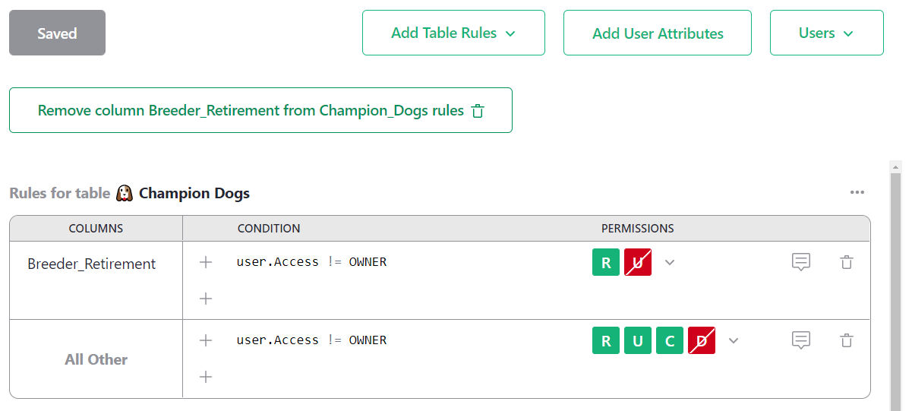Click Add User Attributes button

(658, 33)
